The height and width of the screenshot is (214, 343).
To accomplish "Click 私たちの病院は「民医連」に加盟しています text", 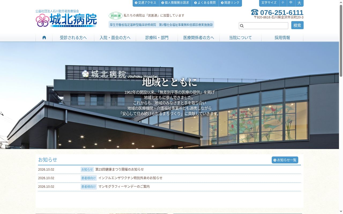I will tap(154, 16).
